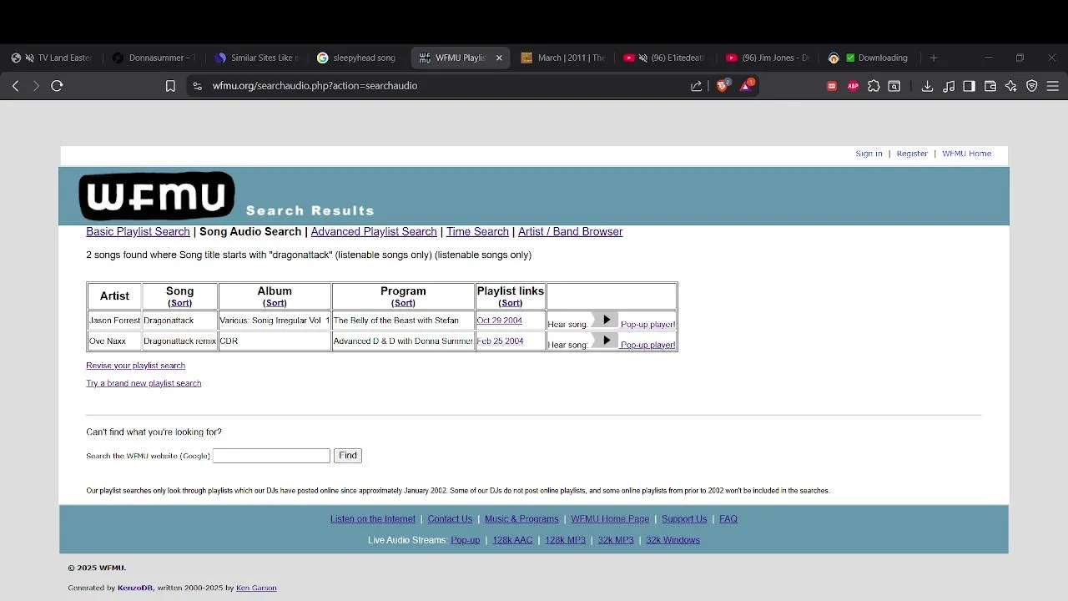Open Brave VPN shield icon
This screenshot has height=601, width=1068.
[1032, 86]
